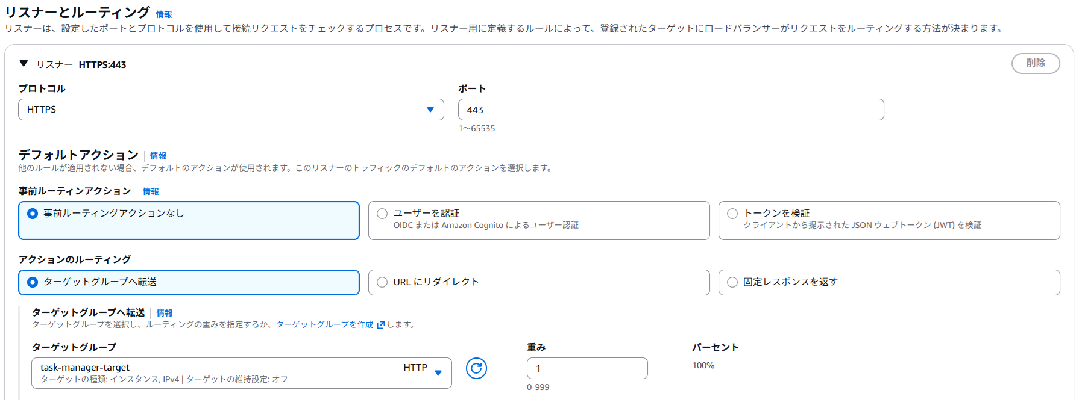Select 固定レスポンスを返す routing action
The image size is (1079, 411).
732,282
